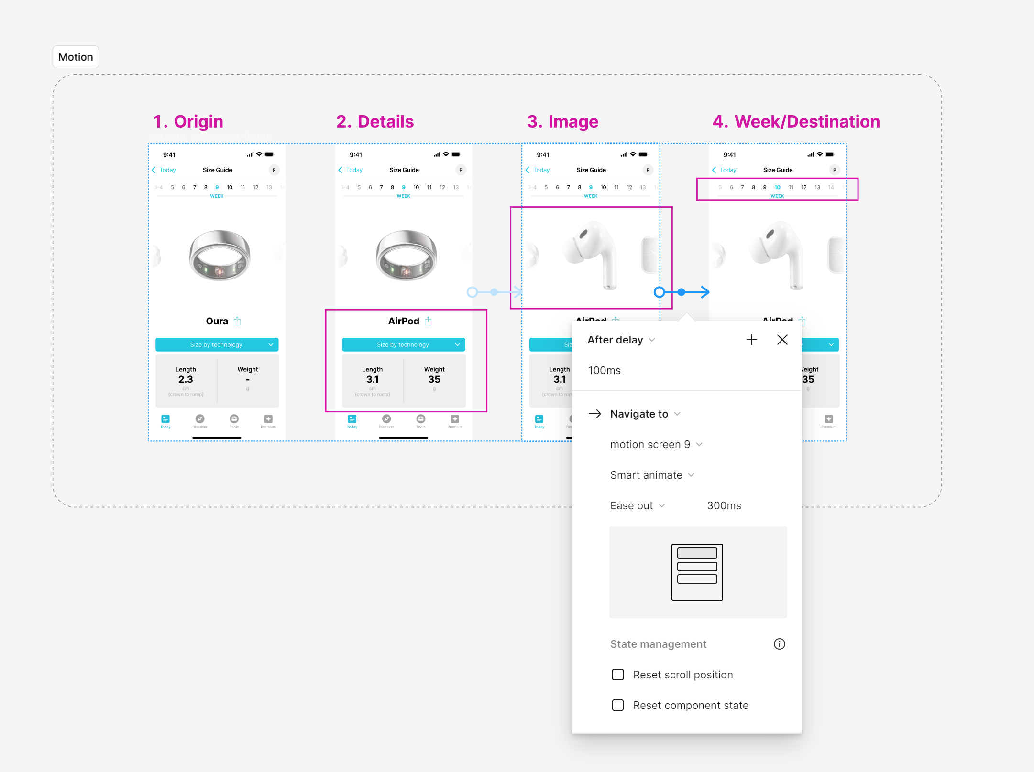Image resolution: width=1034 pixels, height=772 pixels.
Task: Click the Navigate to arrow icon
Action: [x=595, y=414]
